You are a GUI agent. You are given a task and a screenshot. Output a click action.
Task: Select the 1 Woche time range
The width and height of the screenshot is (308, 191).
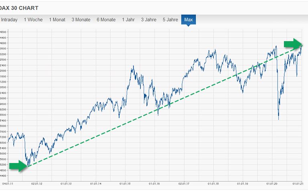tap(33, 20)
